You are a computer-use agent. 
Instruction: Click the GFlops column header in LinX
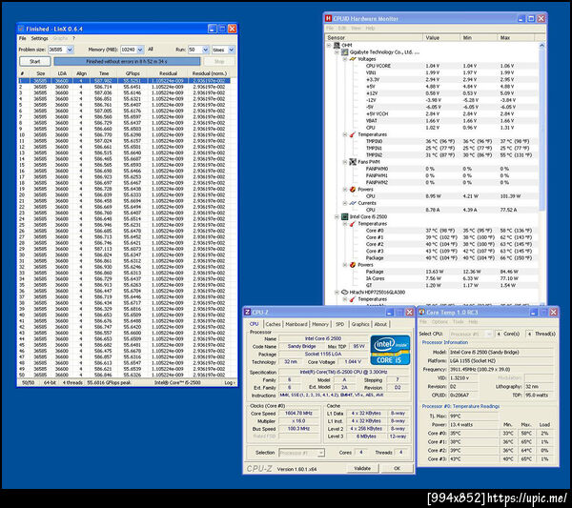tap(133, 73)
